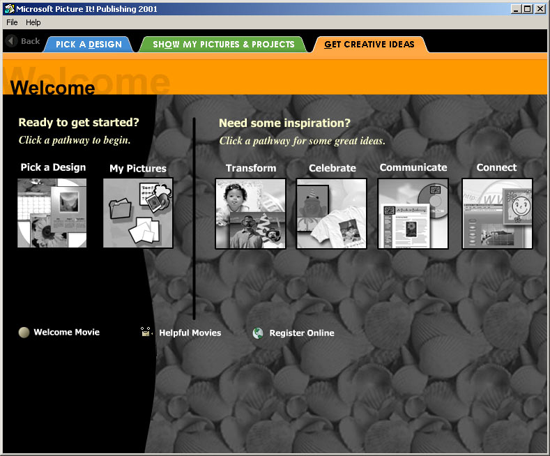The image size is (550, 456).
Task: Click the Pick a Design thumbnail
Action: coord(52,213)
